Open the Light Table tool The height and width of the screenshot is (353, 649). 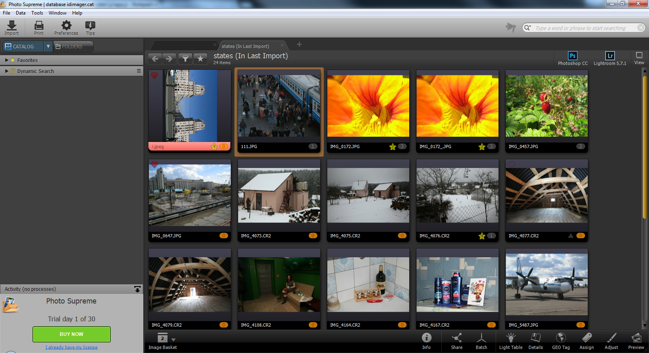511,341
